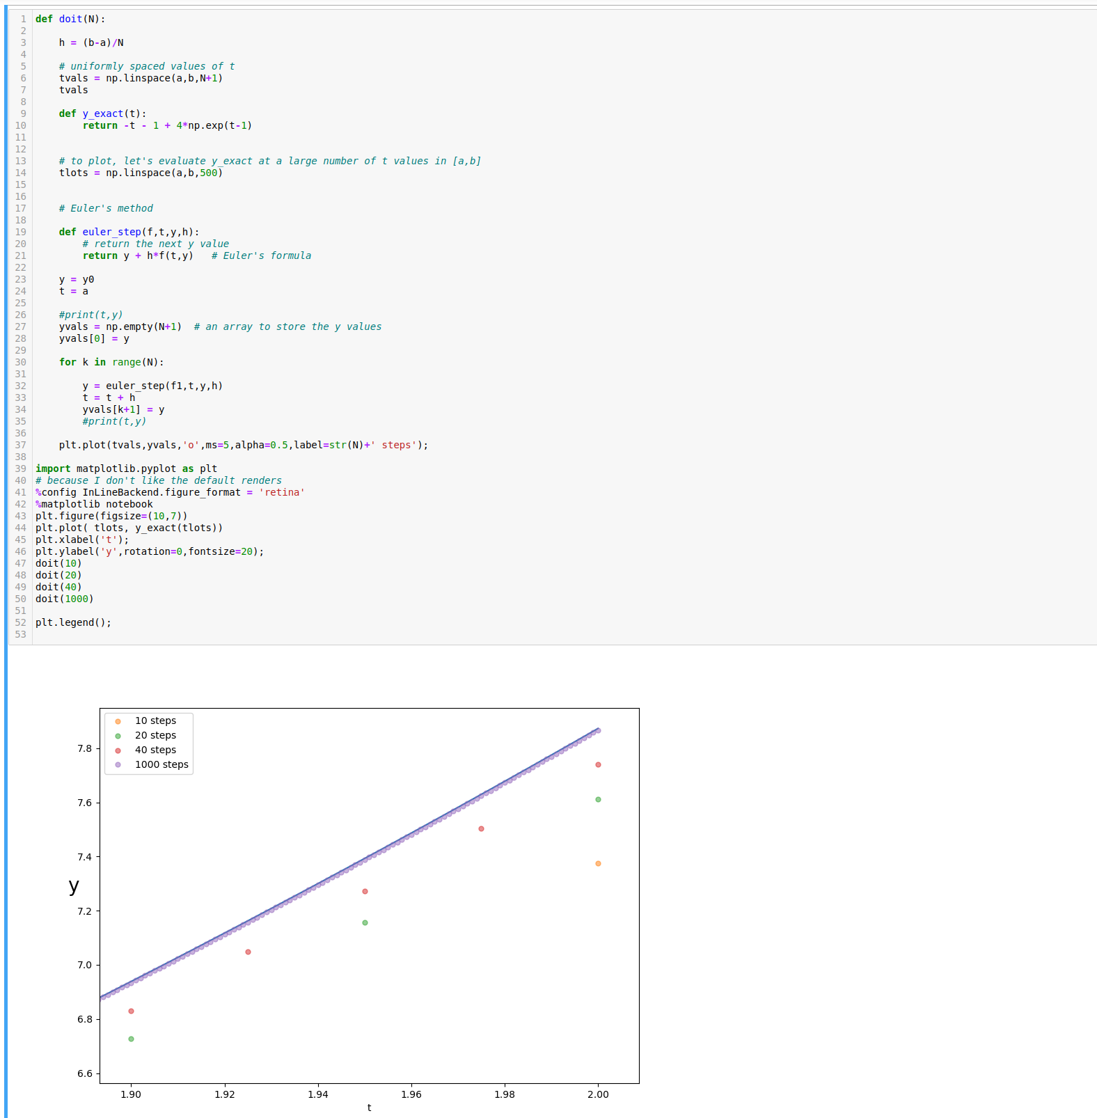Click the '10 steps' legend label
1097x1118 pixels.
(155, 721)
